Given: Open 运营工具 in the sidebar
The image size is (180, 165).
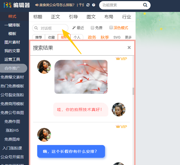Looking at the screenshot, I should coord(12,59).
